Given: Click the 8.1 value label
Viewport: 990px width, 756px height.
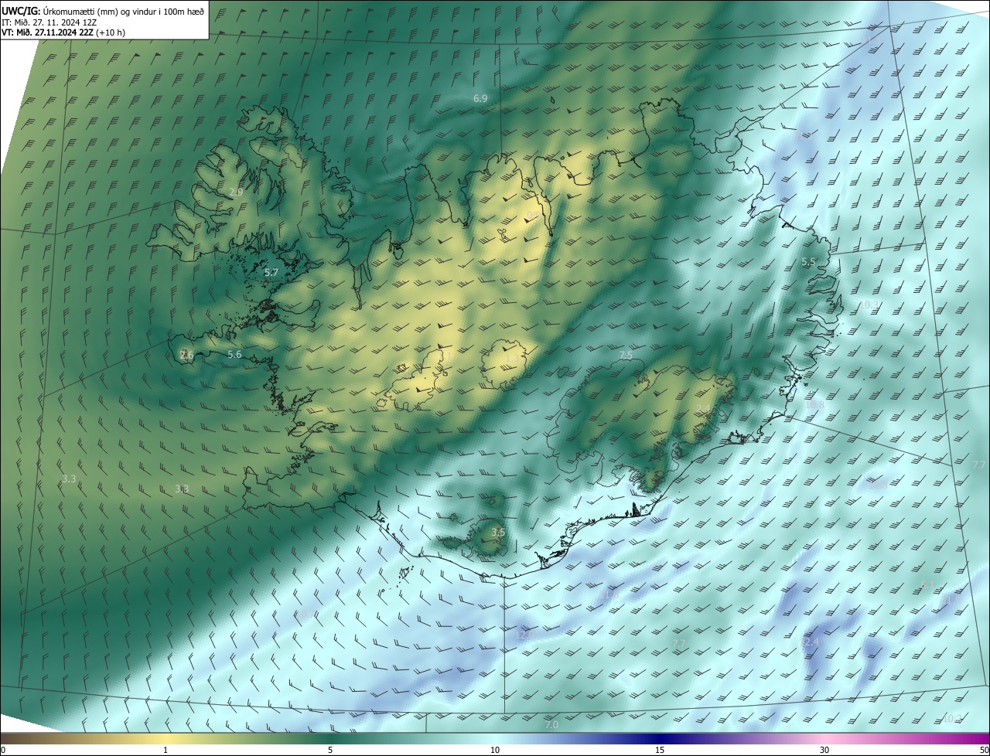Looking at the screenshot, I should (x=928, y=585).
